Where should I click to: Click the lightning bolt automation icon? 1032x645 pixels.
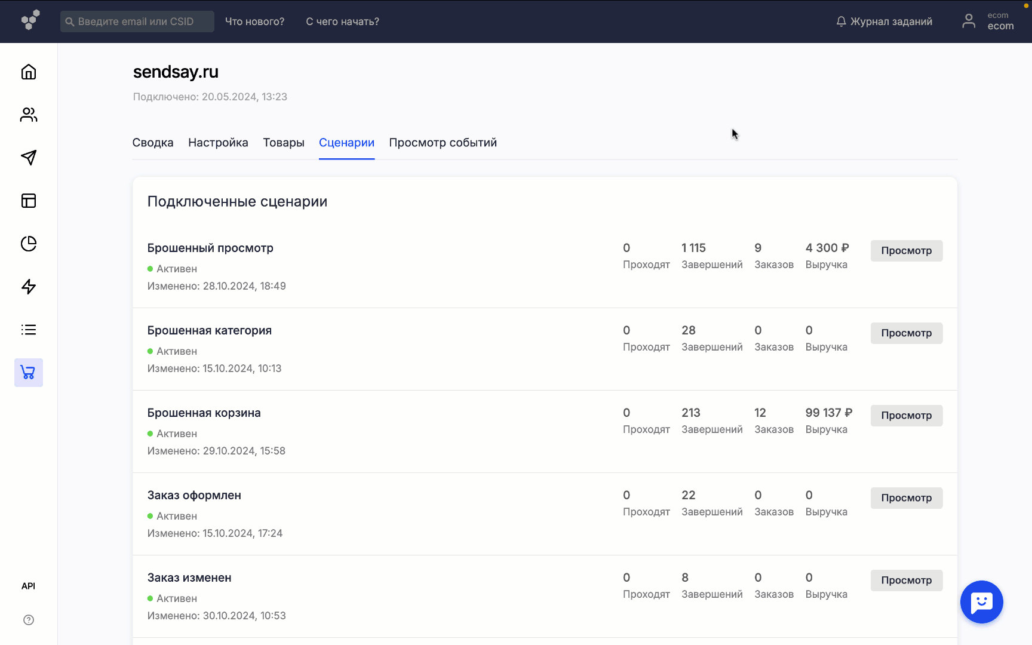point(29,287)
